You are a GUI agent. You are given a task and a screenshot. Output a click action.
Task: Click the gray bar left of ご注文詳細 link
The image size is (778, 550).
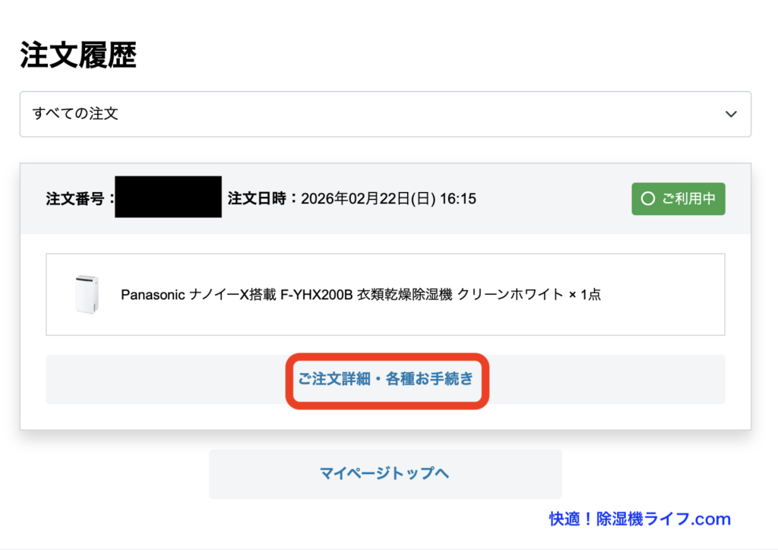pyautogui.click(x=163, y=379)
